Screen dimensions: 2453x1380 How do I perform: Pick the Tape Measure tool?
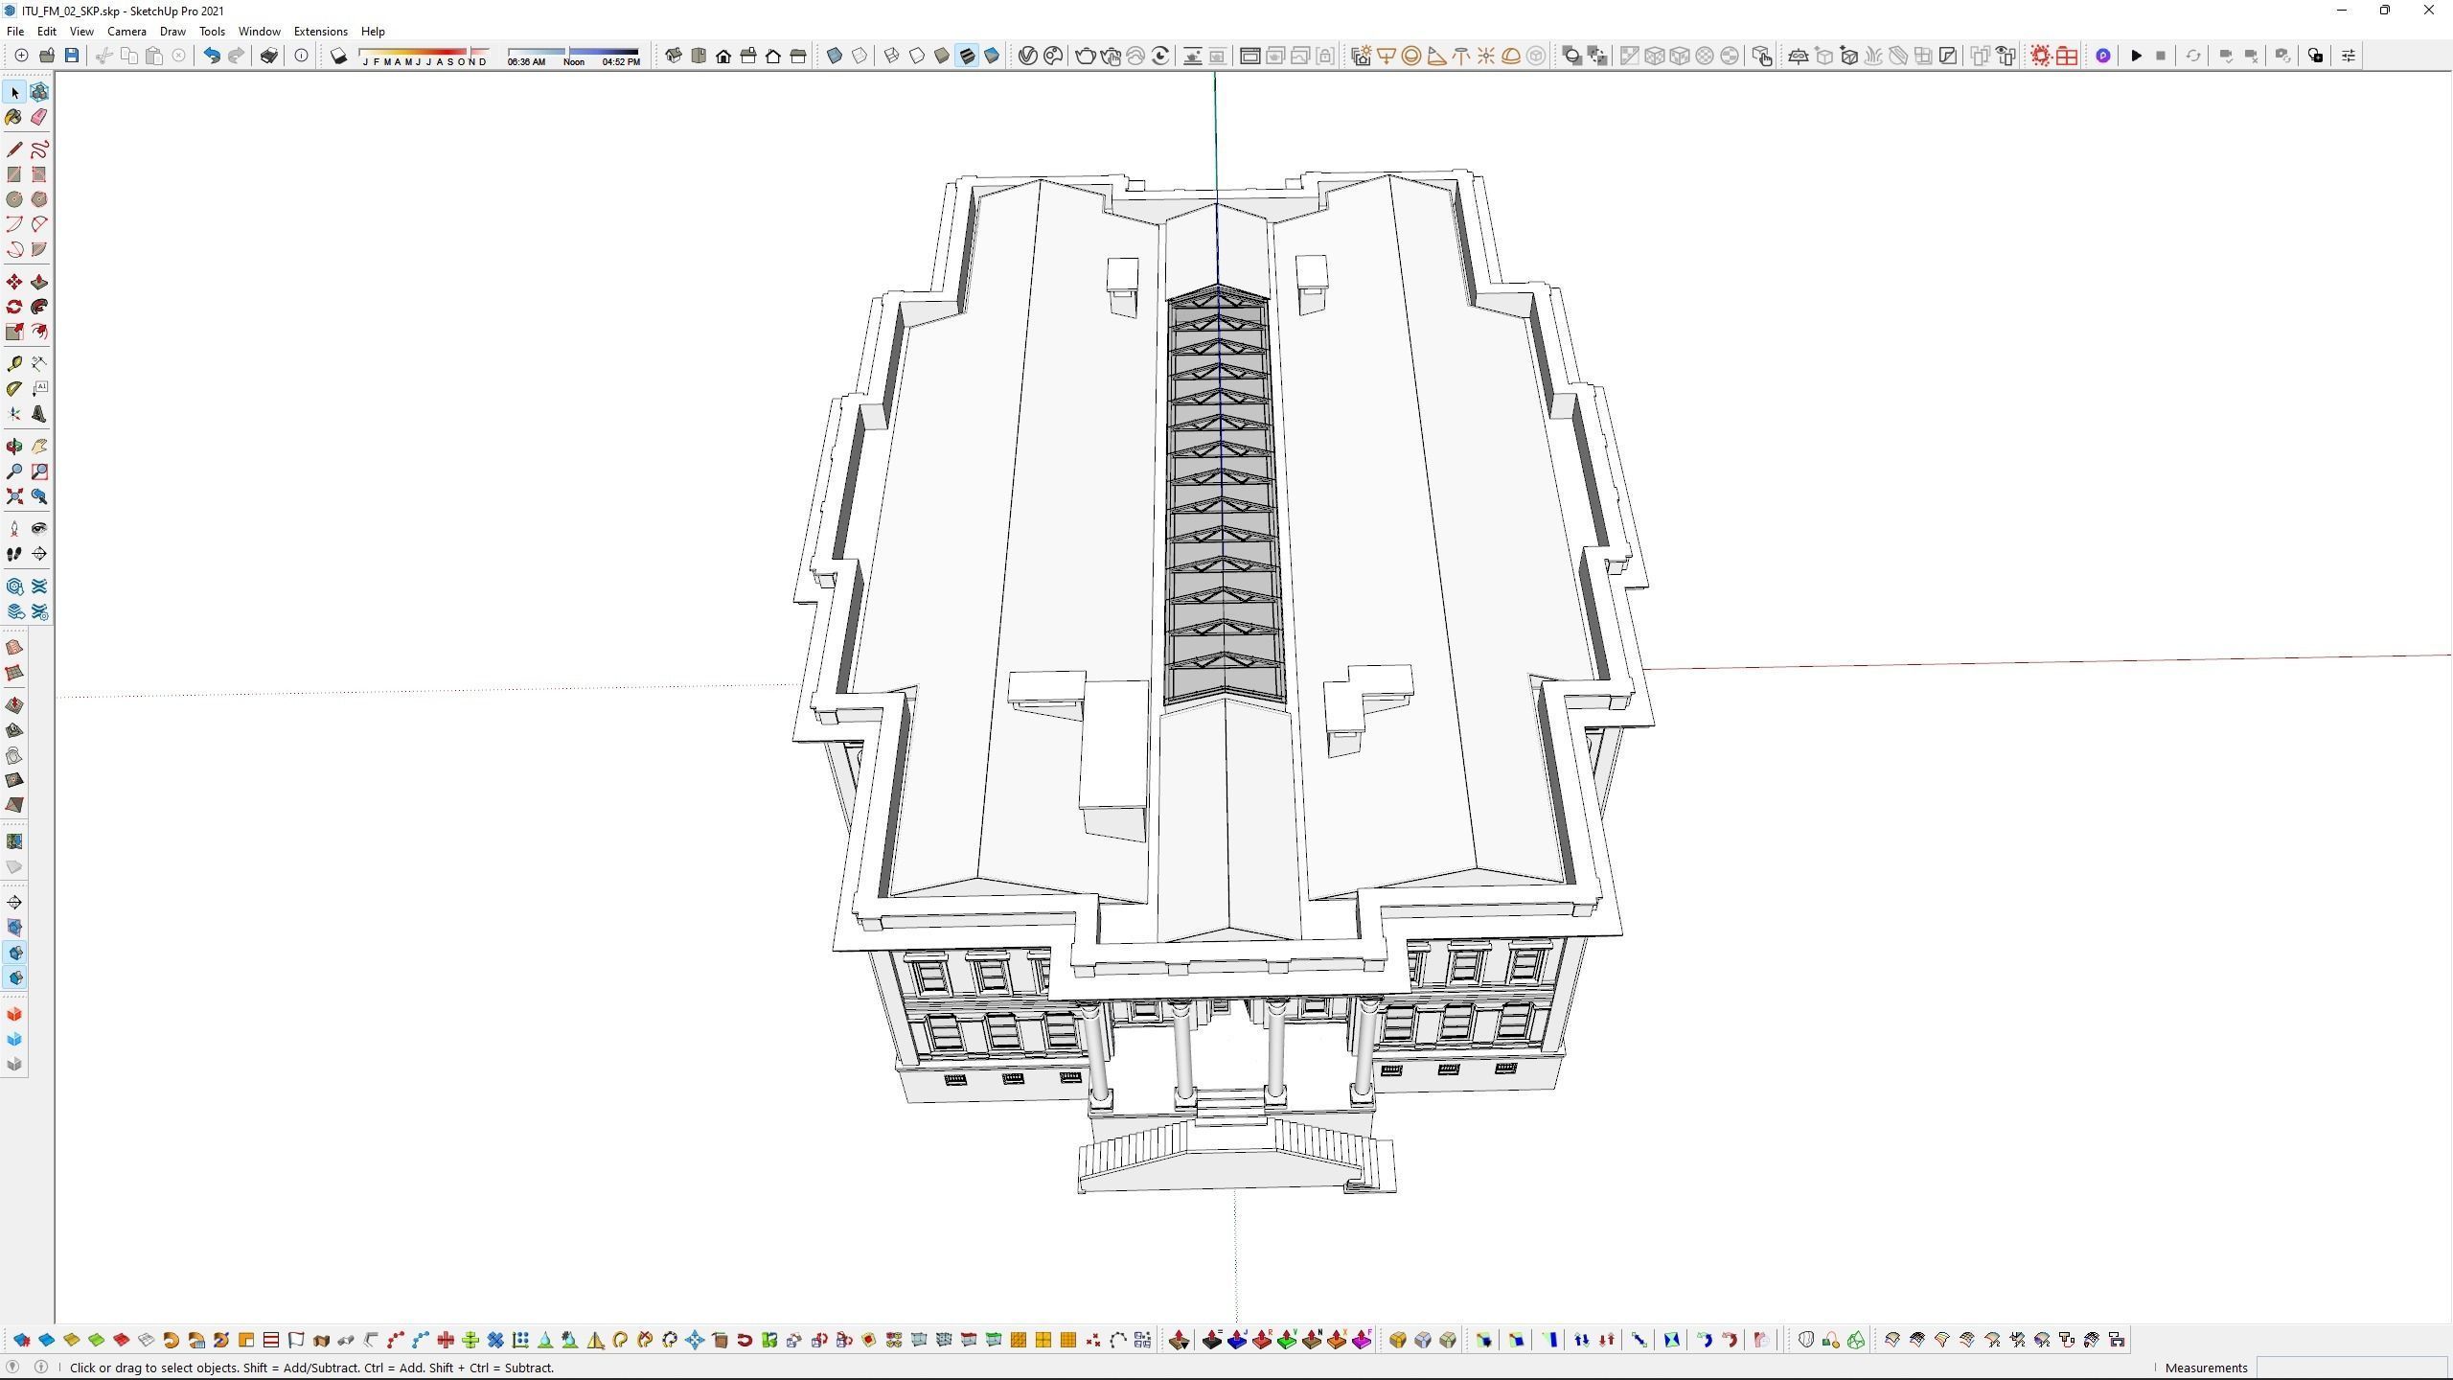(14, 364)
